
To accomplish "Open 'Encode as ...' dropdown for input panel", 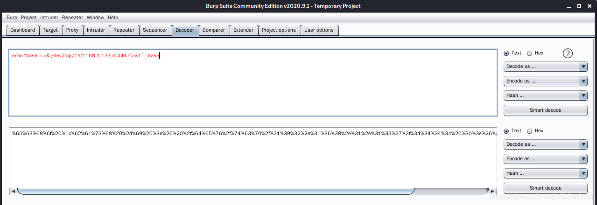I will [545, 81].
